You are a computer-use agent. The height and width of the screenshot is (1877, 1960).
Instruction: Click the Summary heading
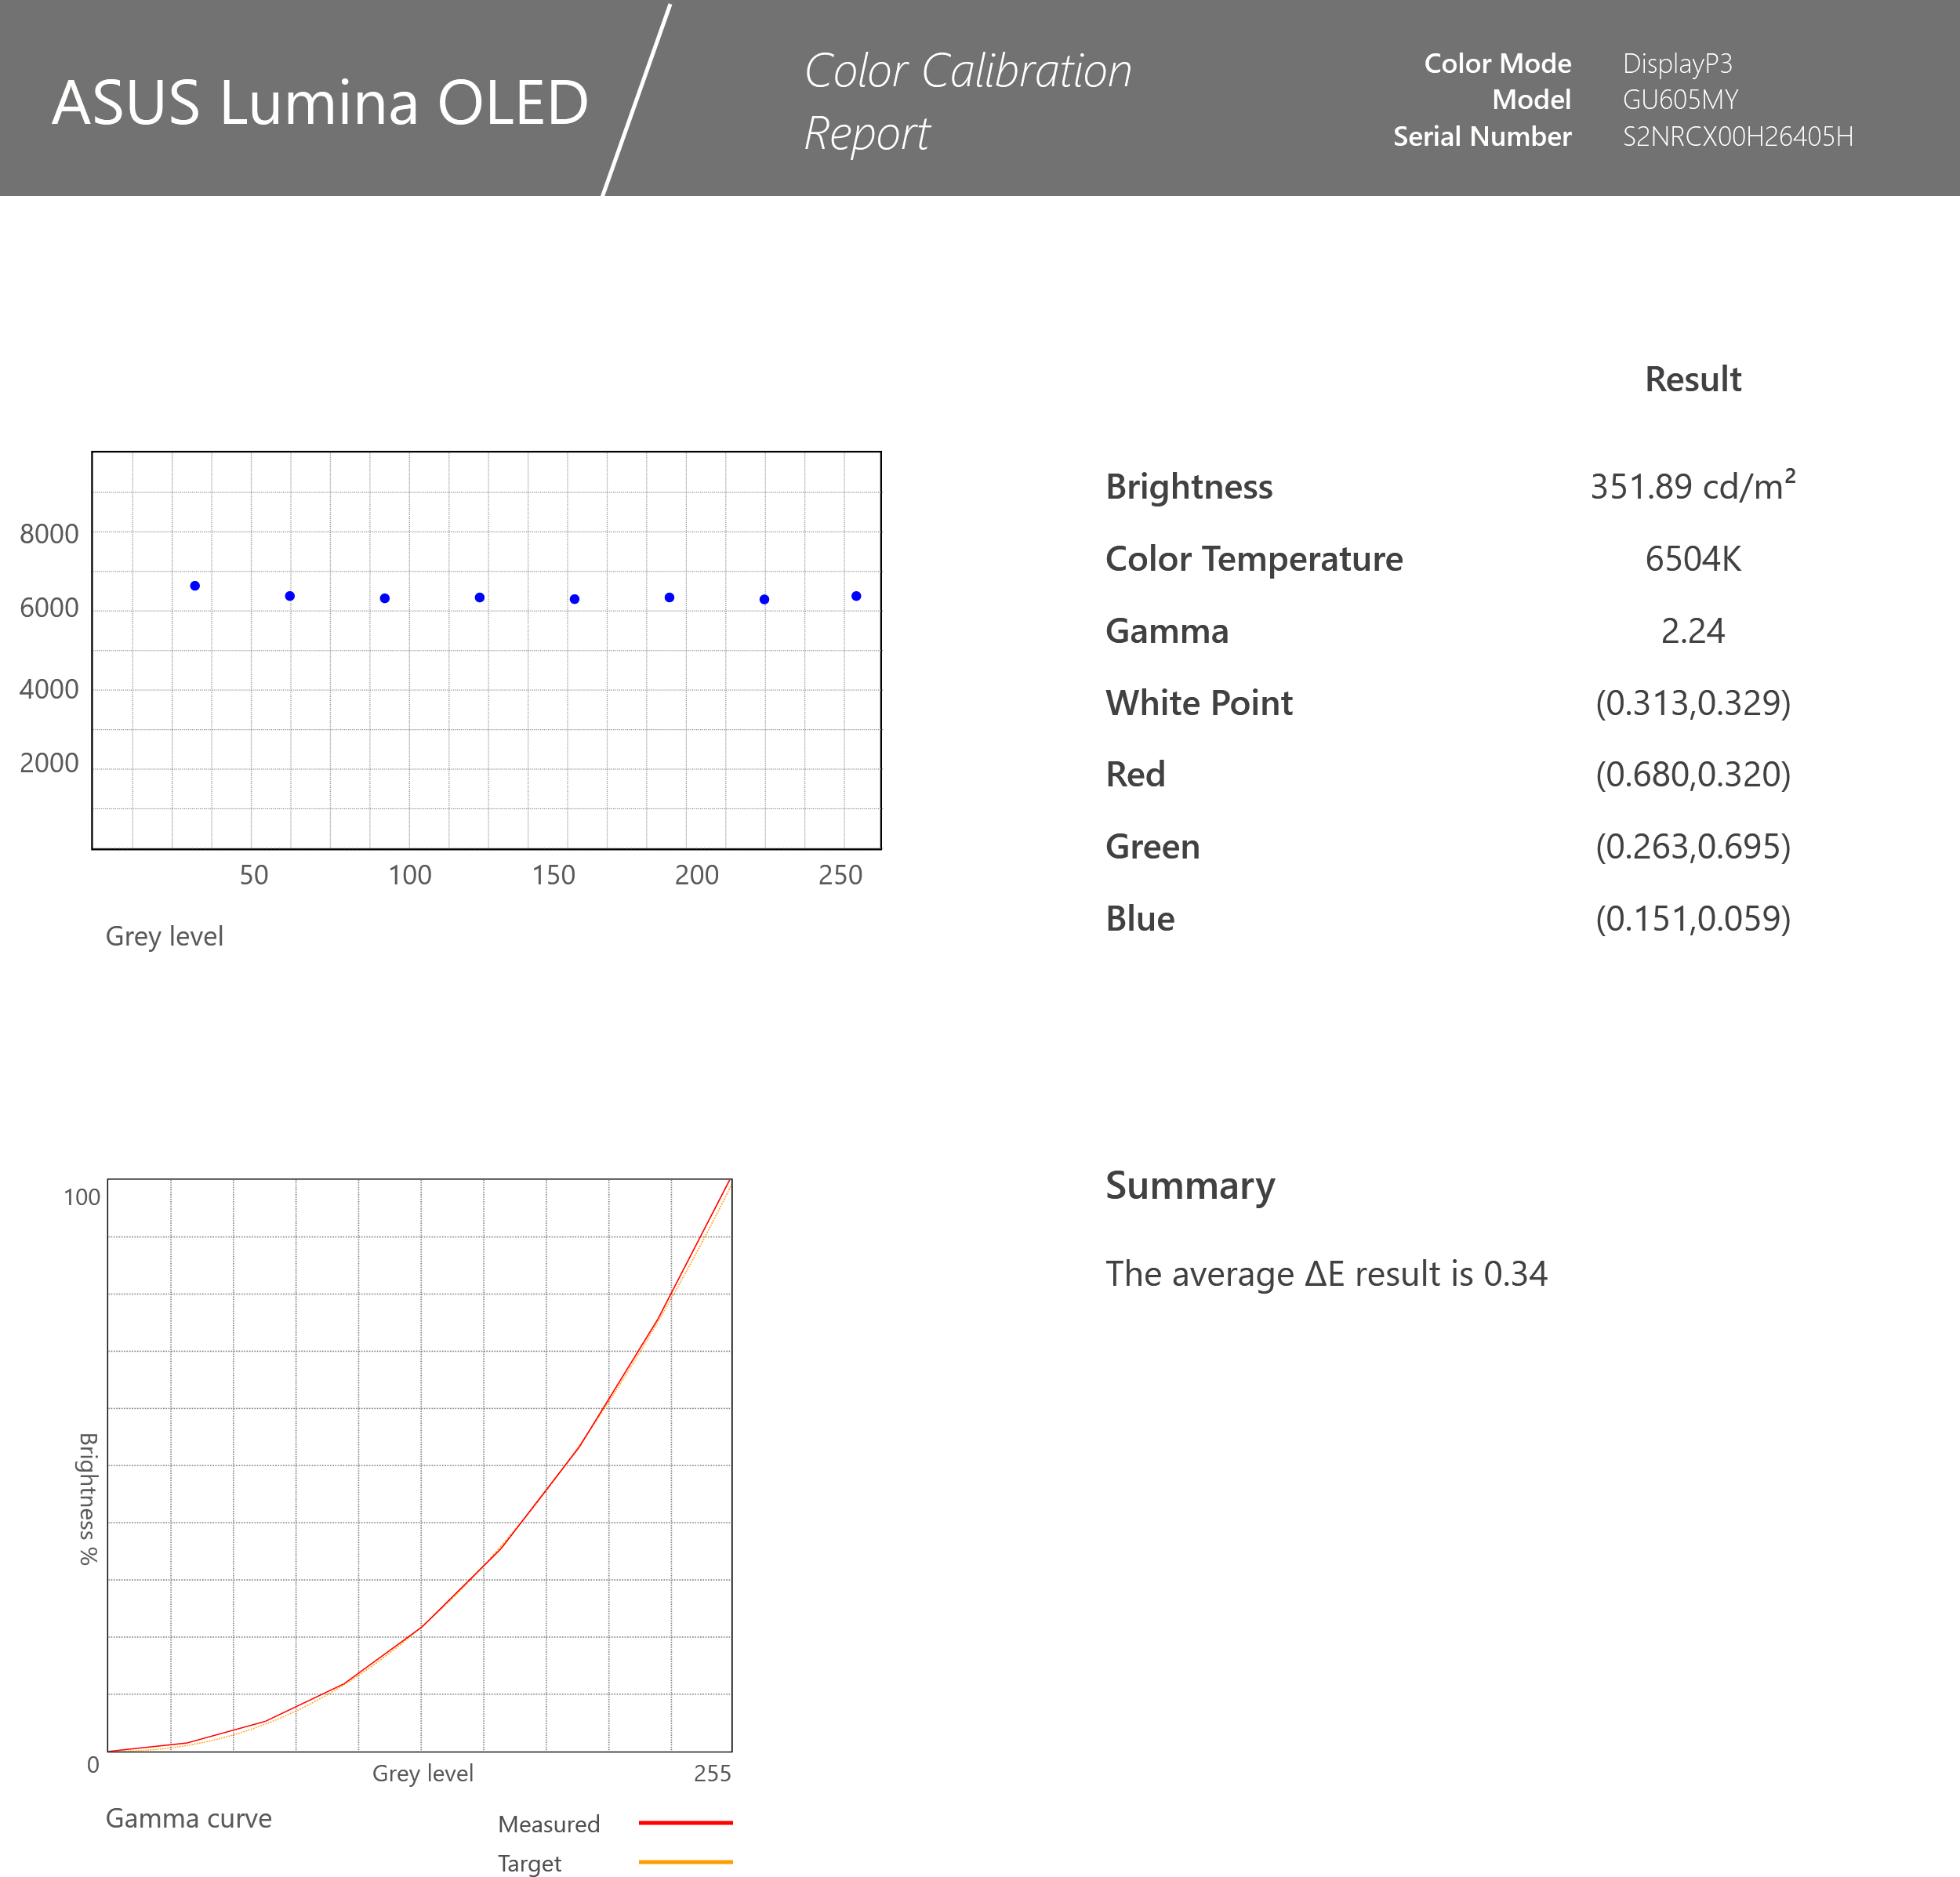pos(1190,1186)
